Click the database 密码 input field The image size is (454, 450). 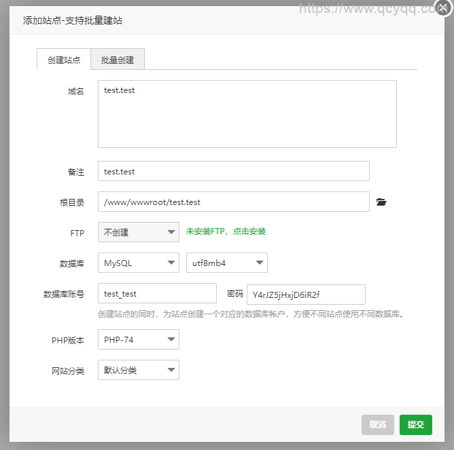coord(306,294)
